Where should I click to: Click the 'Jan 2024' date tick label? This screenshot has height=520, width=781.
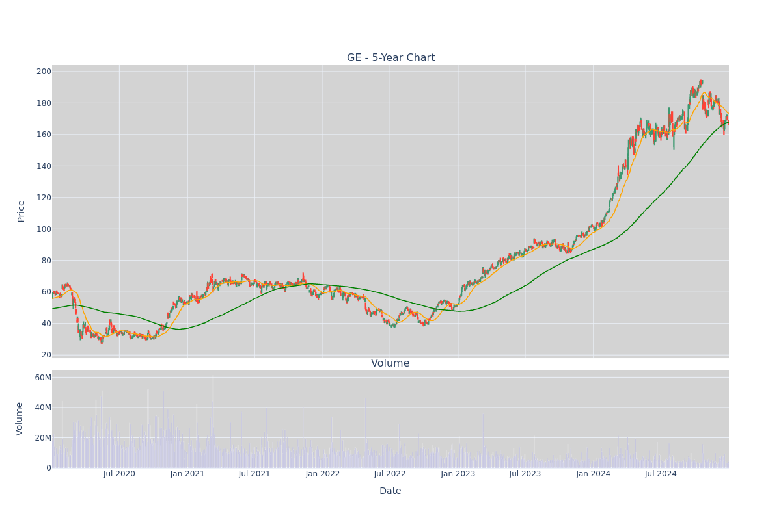coord(594,474)
